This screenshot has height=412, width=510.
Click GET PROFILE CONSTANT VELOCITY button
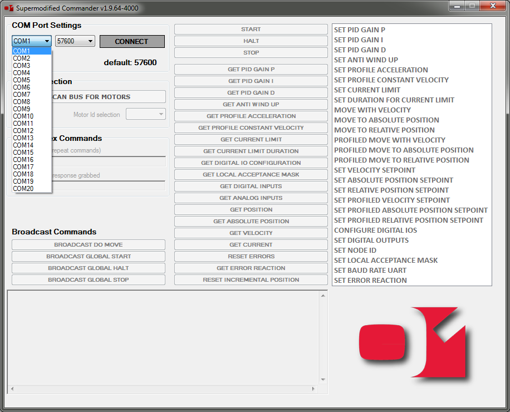pyautogui.click(x=251, y=128)
